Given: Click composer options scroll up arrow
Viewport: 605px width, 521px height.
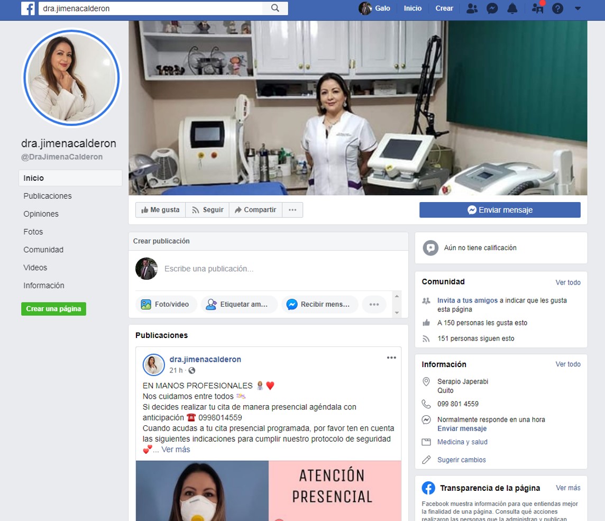Looking at the screenshot, I should 397,296.
